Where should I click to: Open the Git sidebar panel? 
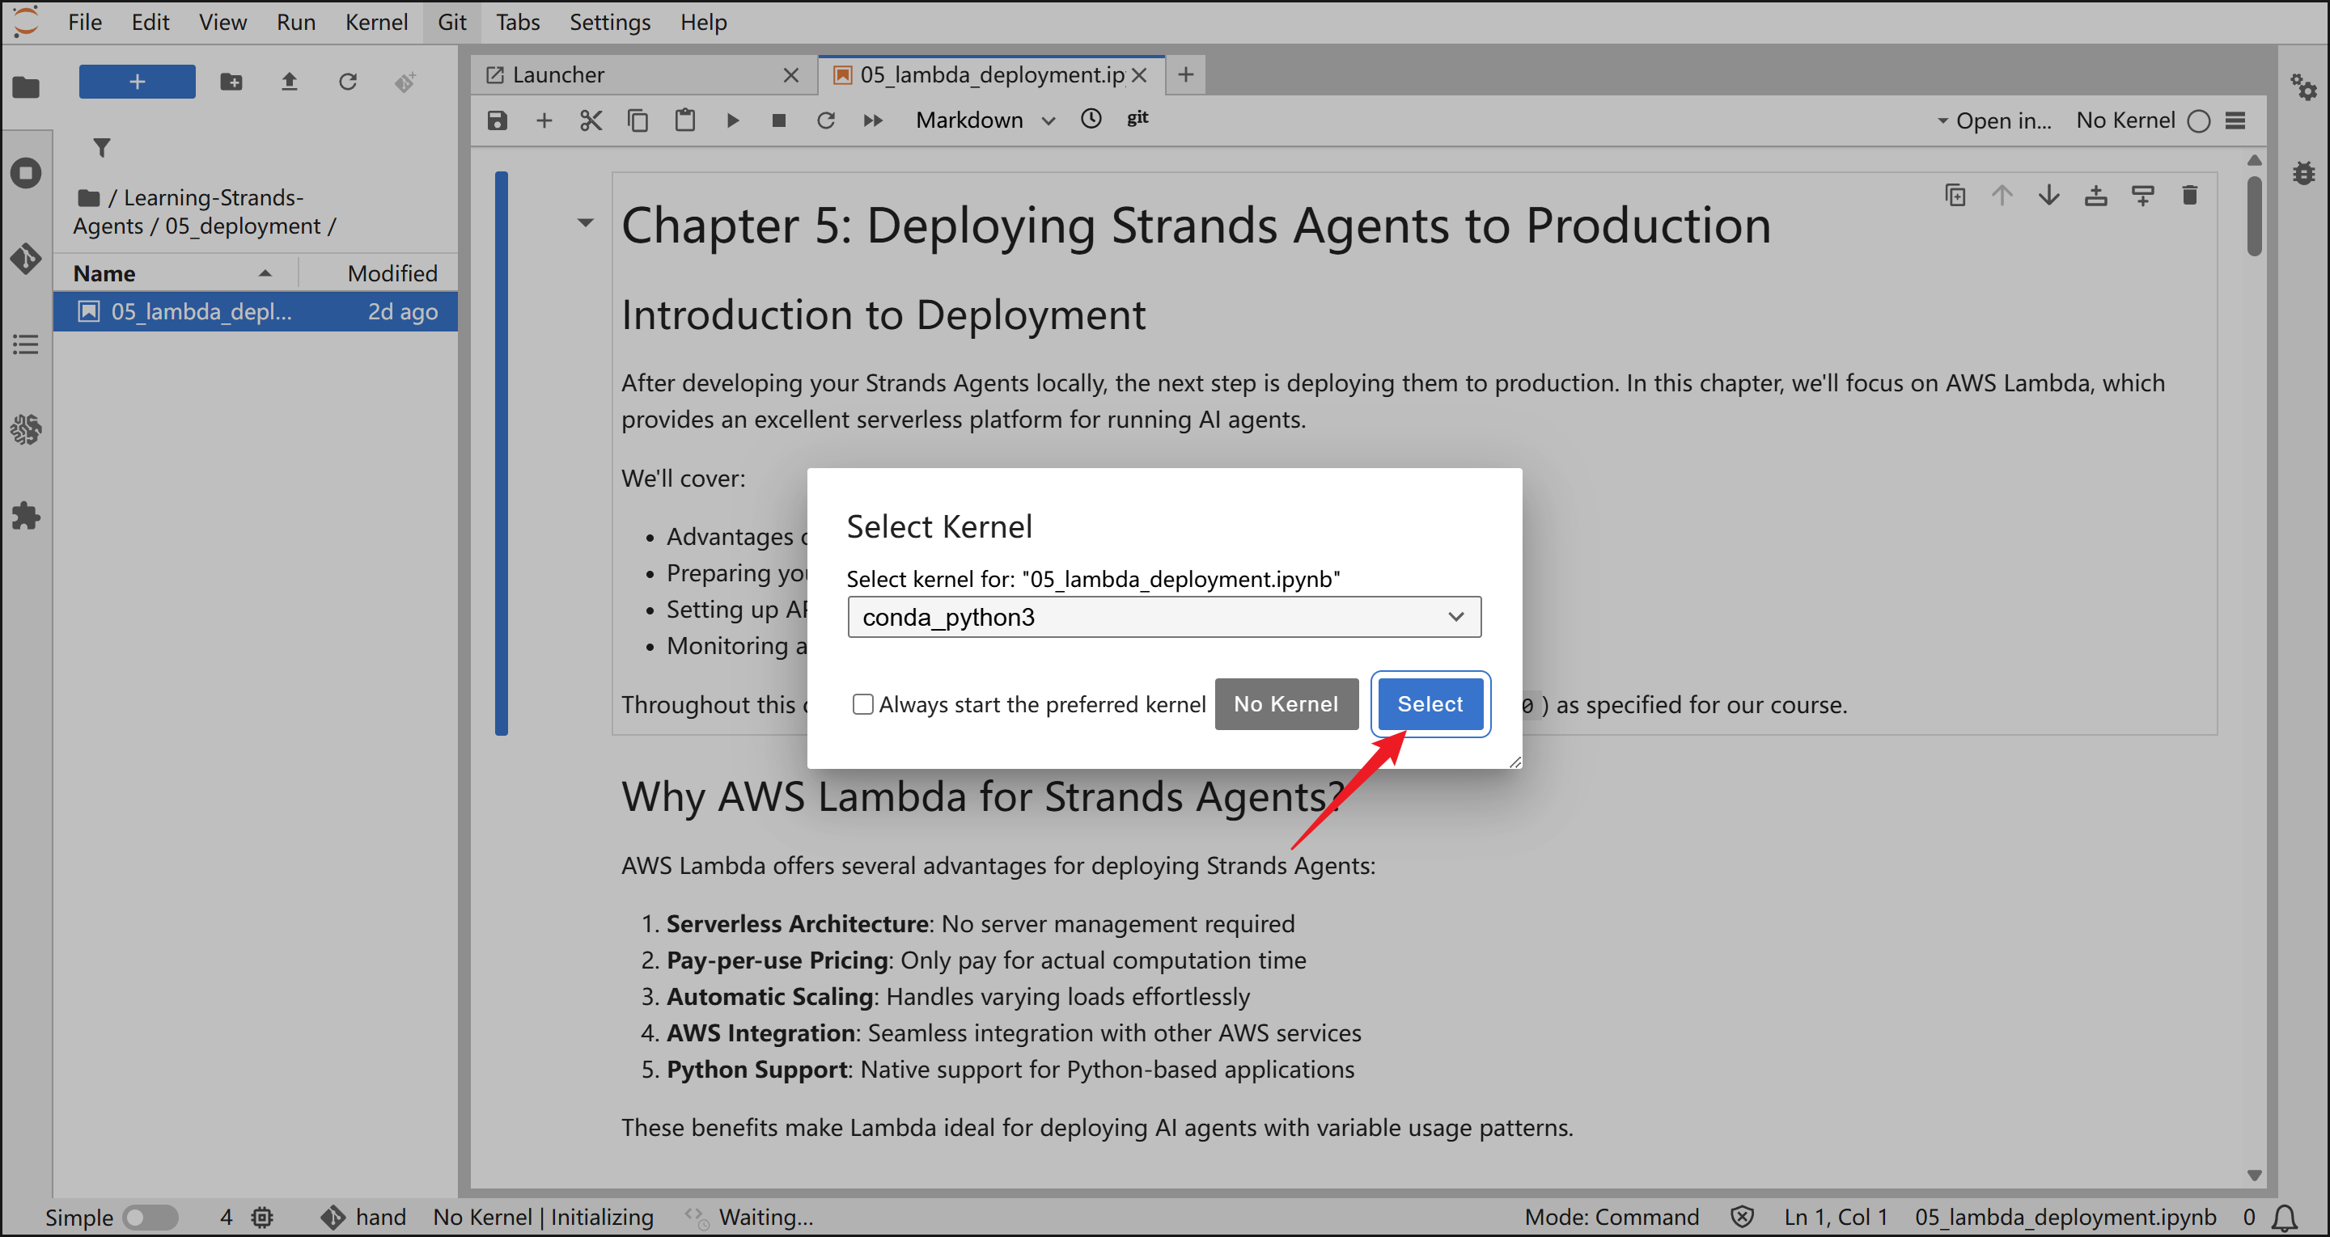(26, 259)
